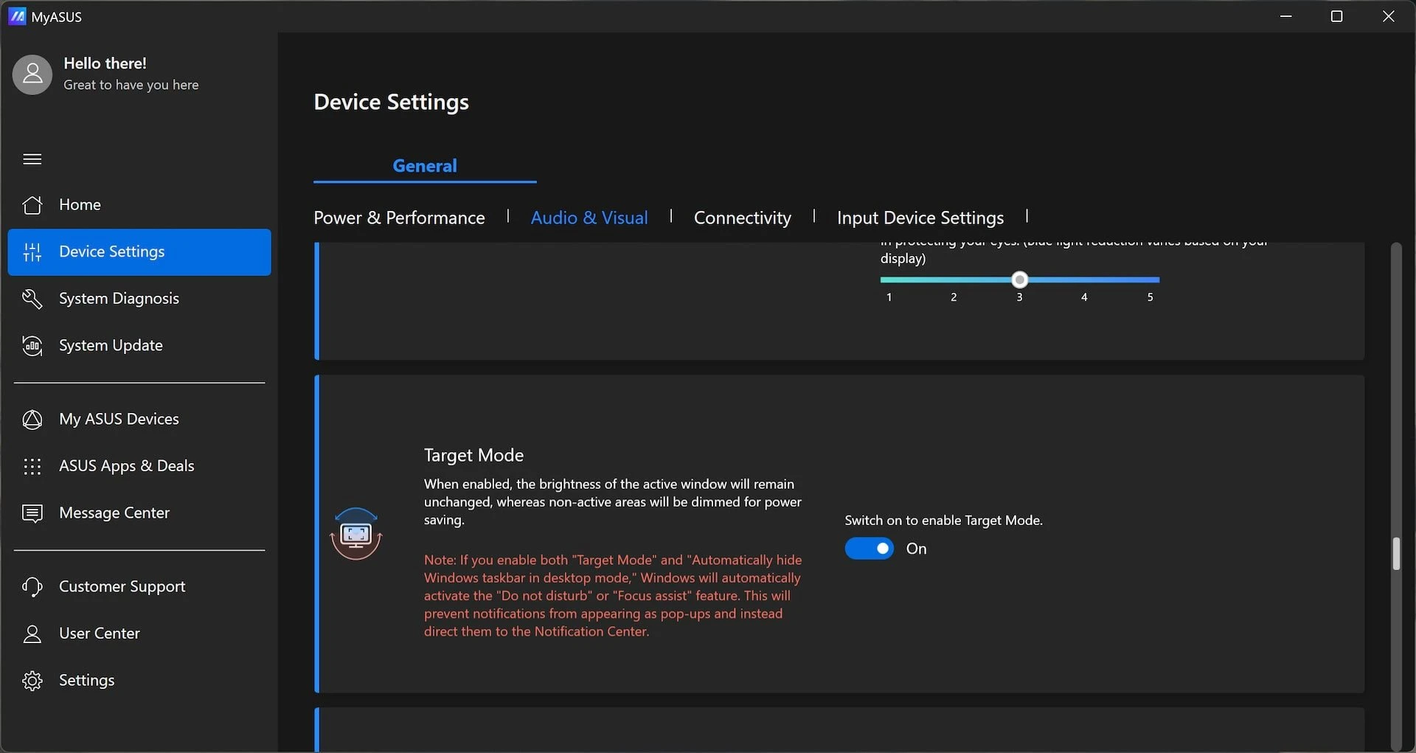Open the user profile avatar
Screen dimensions: 1416x753
[32, 74]
